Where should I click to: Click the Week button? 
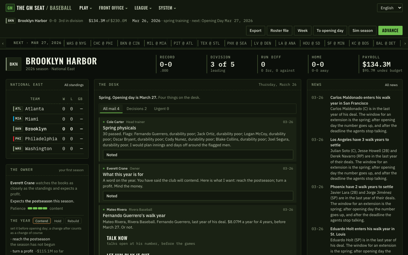coord(302,31)
